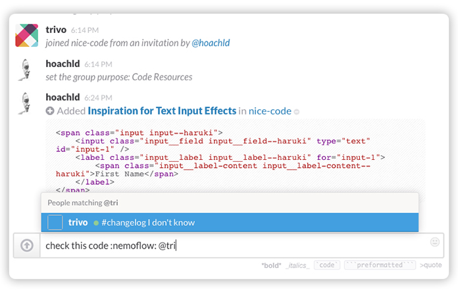This screenshot has width=458, height=298.
Task: Click the @hoachld mention link
Action: tap(211, 43)
